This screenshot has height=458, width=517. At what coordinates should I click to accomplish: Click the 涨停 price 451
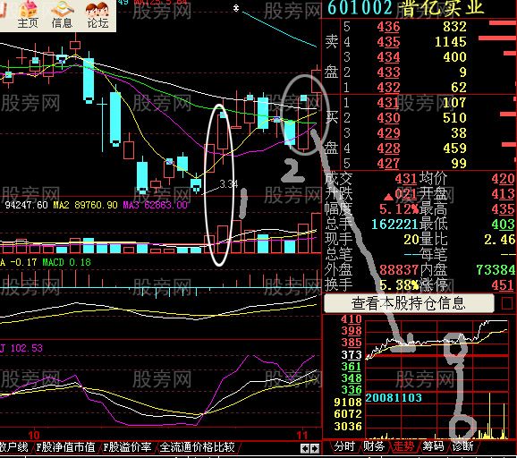[x=504, y=285]
